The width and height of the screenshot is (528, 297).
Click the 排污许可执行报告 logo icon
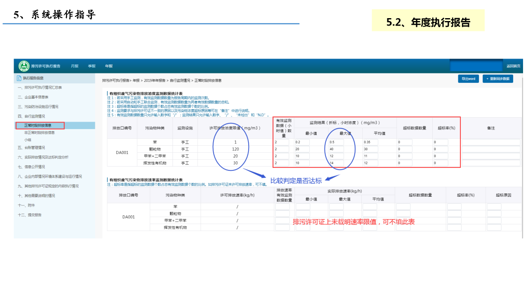(24, 66)
